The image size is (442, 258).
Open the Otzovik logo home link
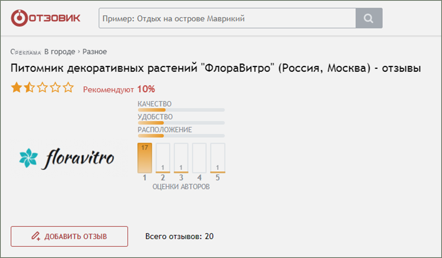click(46, 18)
